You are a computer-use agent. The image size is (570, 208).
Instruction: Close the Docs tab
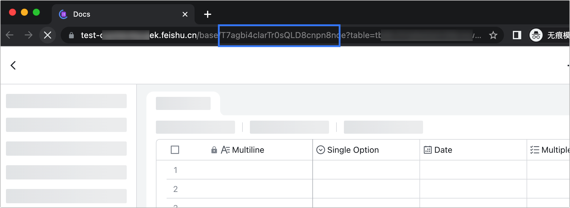pos(185,14)
